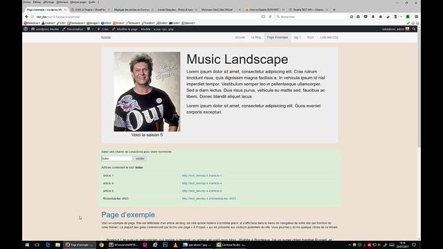This screenshot has height=249, width=443.
Task: Click the Créer item in admin bar
Action: (103, 29)
